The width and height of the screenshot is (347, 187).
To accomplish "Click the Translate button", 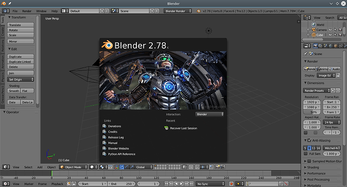I will pyautogui.click(x=21, y=25).
